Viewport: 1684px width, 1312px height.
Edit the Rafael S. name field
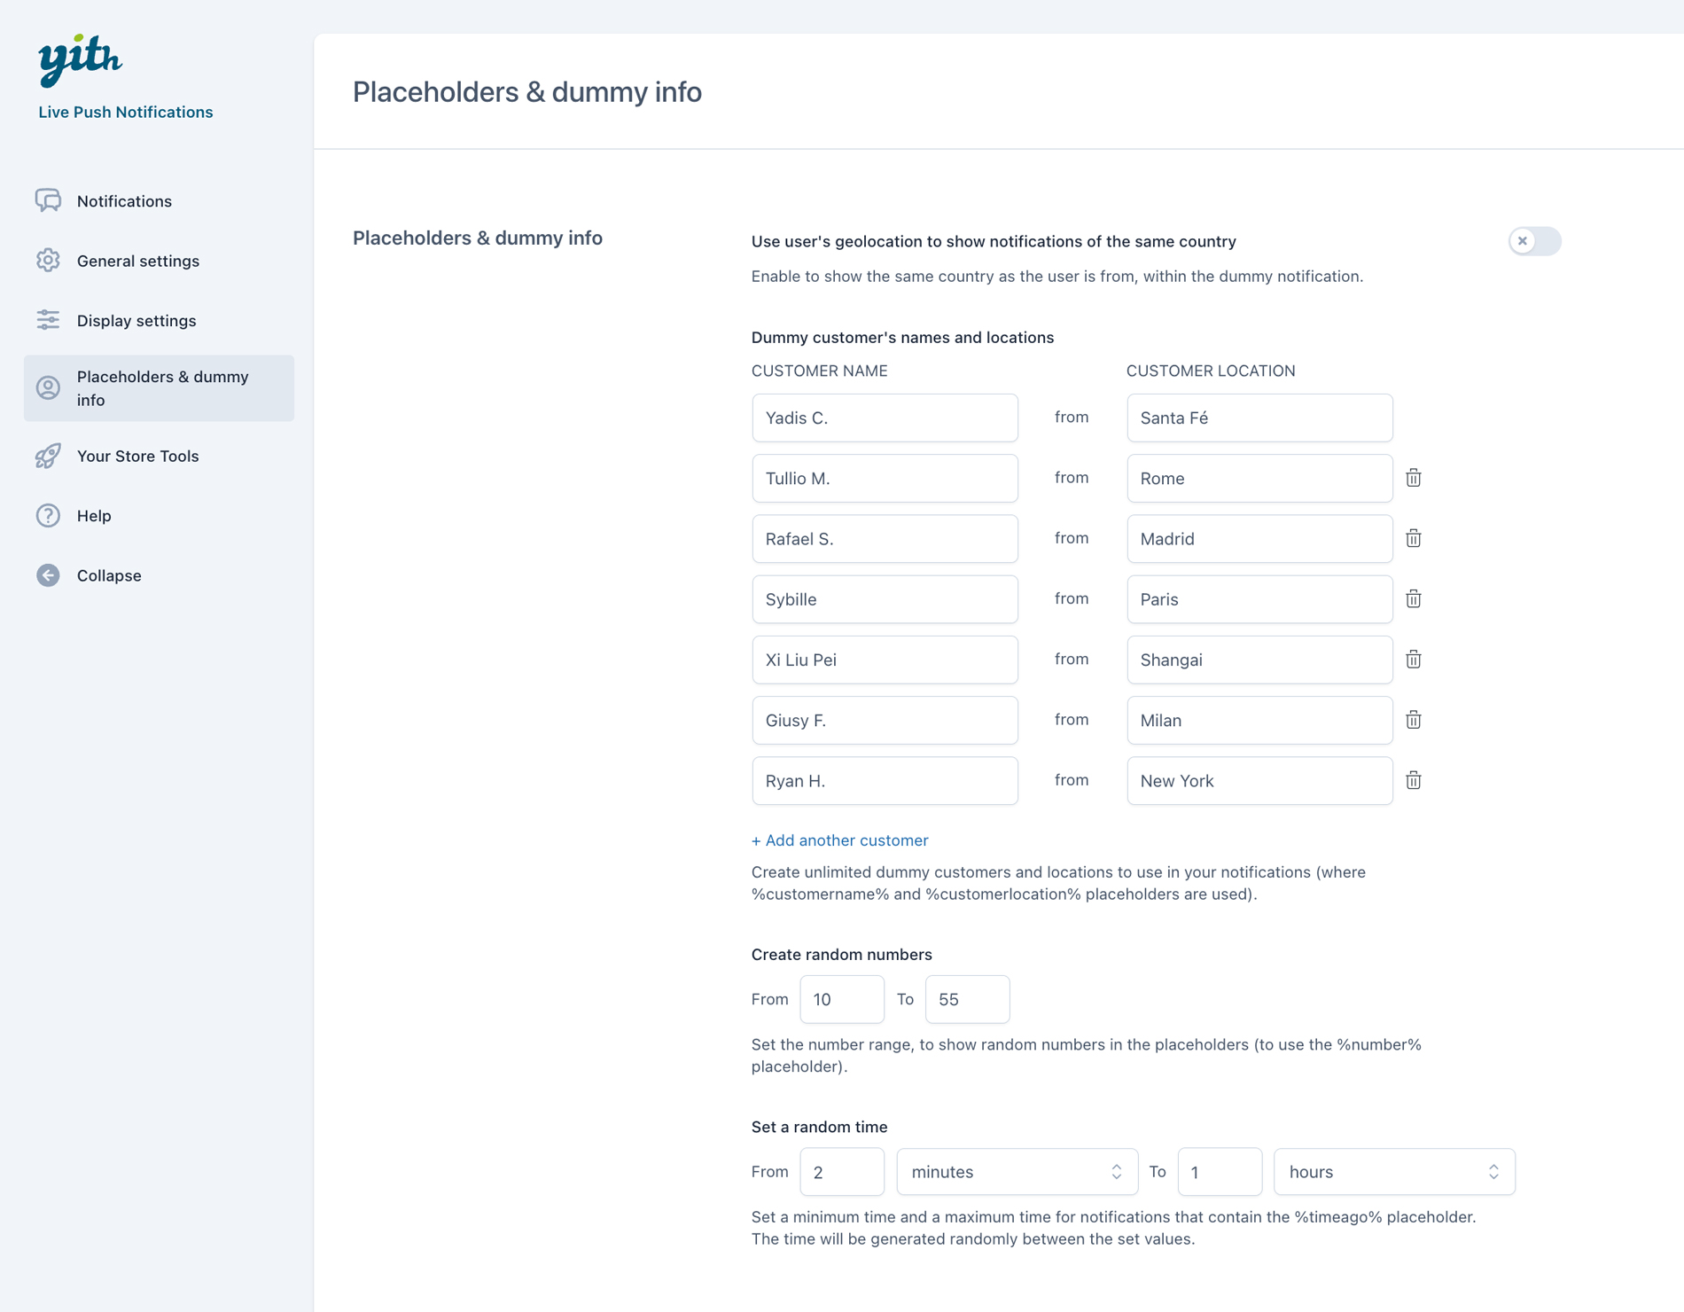[885, 538]
